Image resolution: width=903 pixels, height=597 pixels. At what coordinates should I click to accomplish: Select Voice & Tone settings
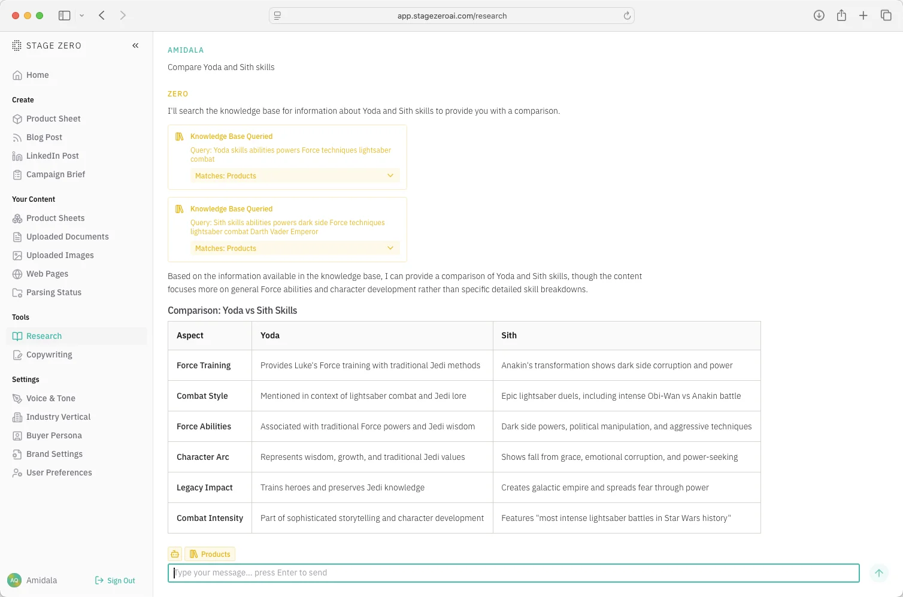(x=51, y=398)
